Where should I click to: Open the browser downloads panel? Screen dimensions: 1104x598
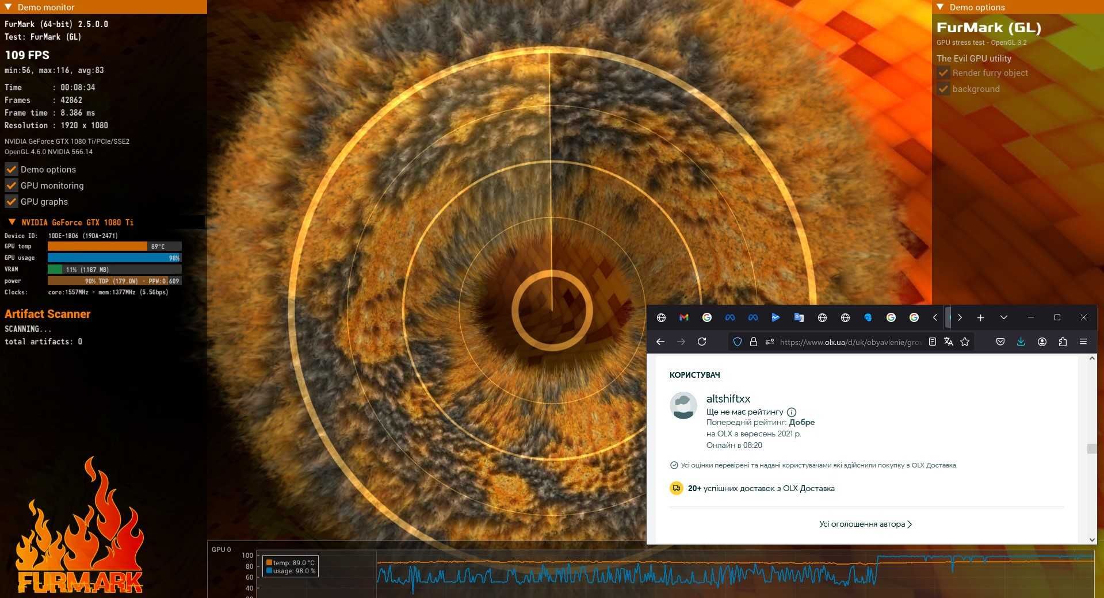point(1021,342)
